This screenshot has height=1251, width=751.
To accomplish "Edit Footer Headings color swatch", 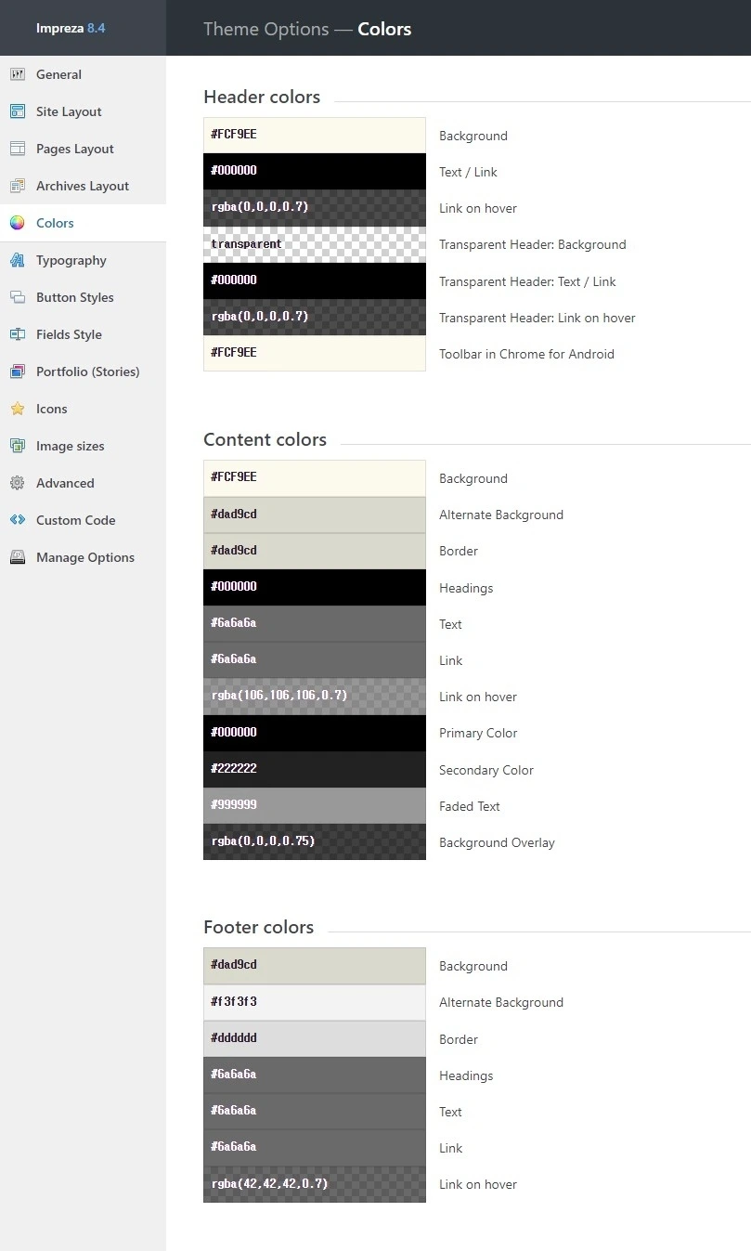I will click(315, 1075).
